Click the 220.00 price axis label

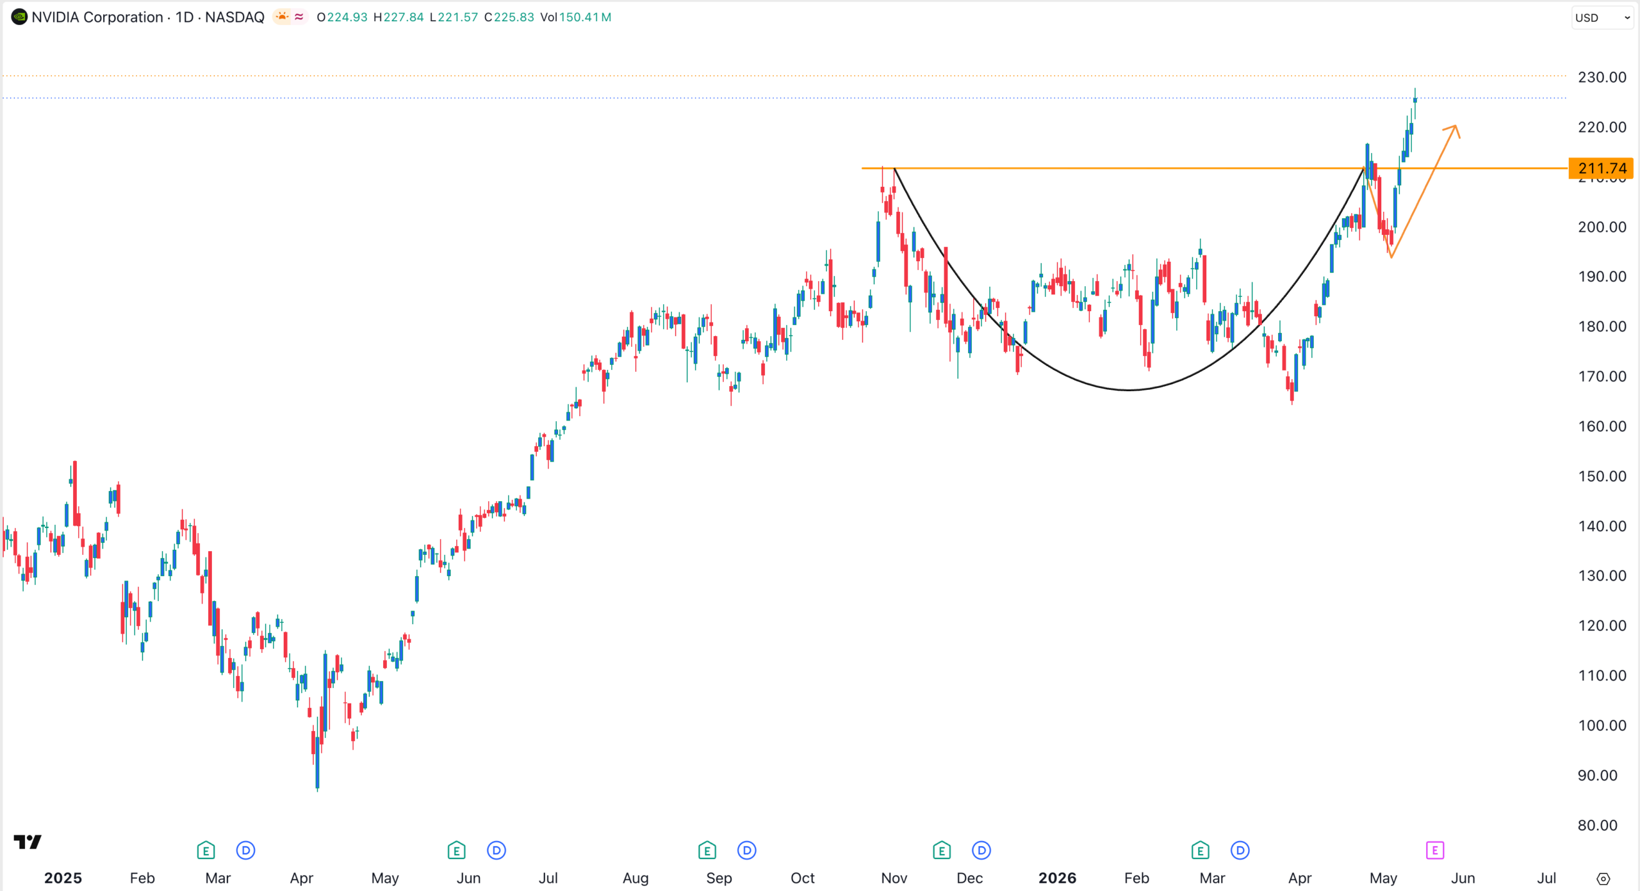coord(1602,127)
